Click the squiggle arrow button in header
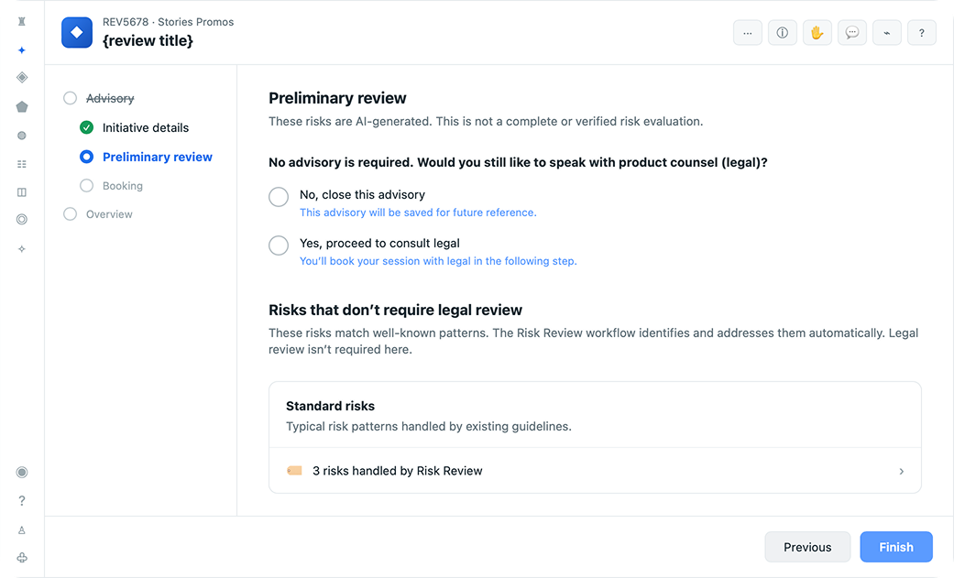 [x=887, y=33]
